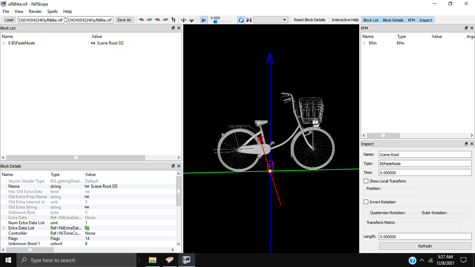The height and width of the screenshot is (267, 475).
Task: Expand the 0 BSFadeNode tree item
Action: tap(3, 43)
